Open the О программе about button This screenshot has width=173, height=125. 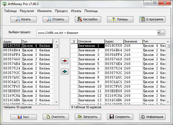coord(152,20)
